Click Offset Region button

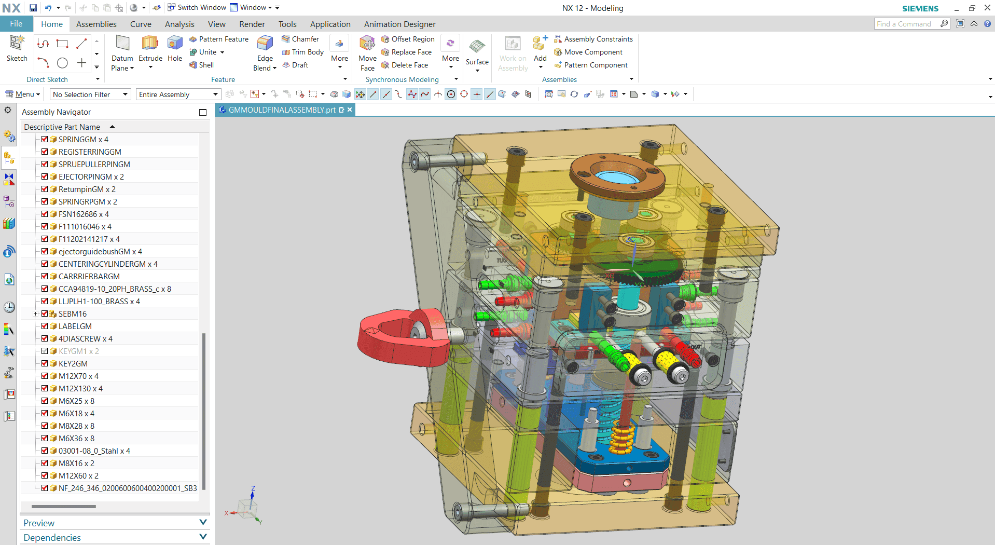408,39
